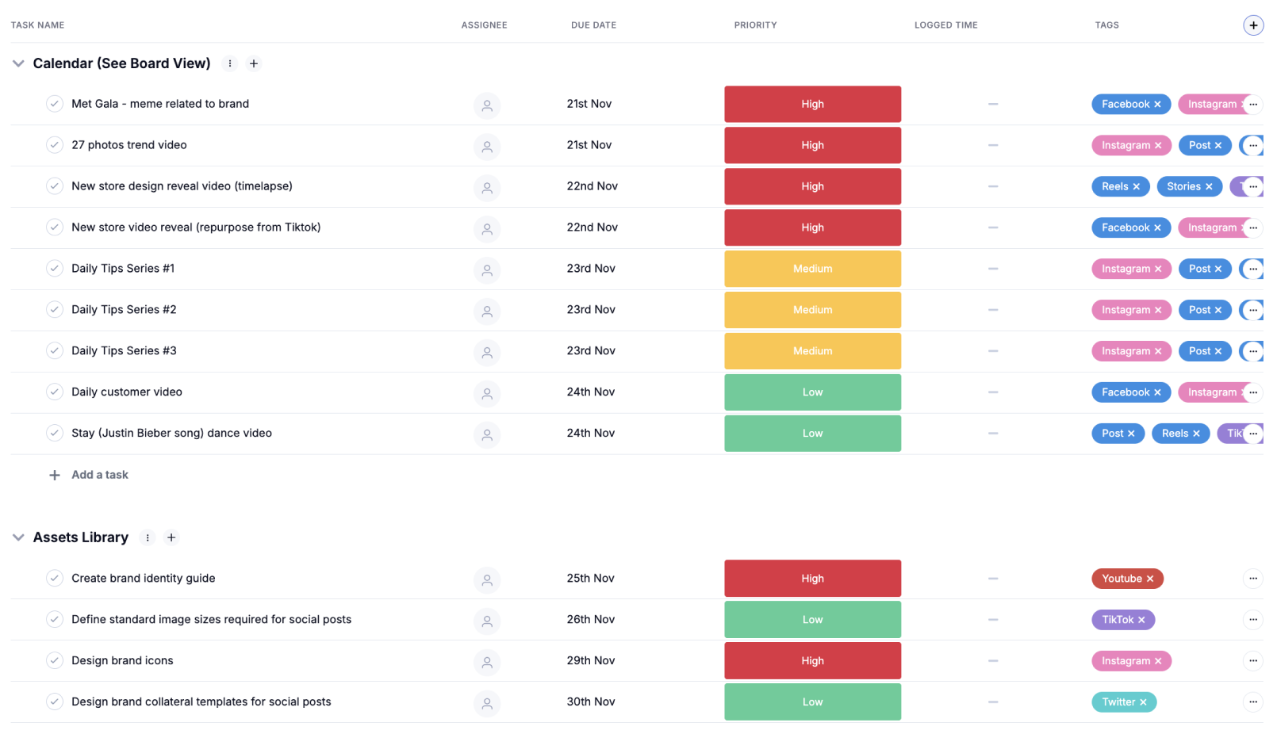Open options menu for Assets Library section

pos(148,537)
